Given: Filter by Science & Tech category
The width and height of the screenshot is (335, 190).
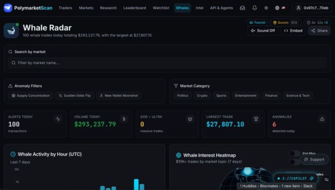Looking at the screenshot, I should 298,96.
